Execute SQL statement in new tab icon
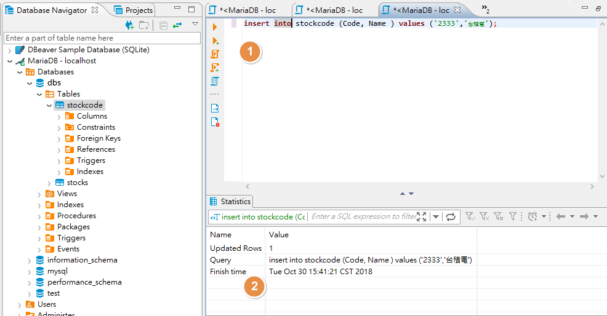The image size is (607, 316). (215, 41)
